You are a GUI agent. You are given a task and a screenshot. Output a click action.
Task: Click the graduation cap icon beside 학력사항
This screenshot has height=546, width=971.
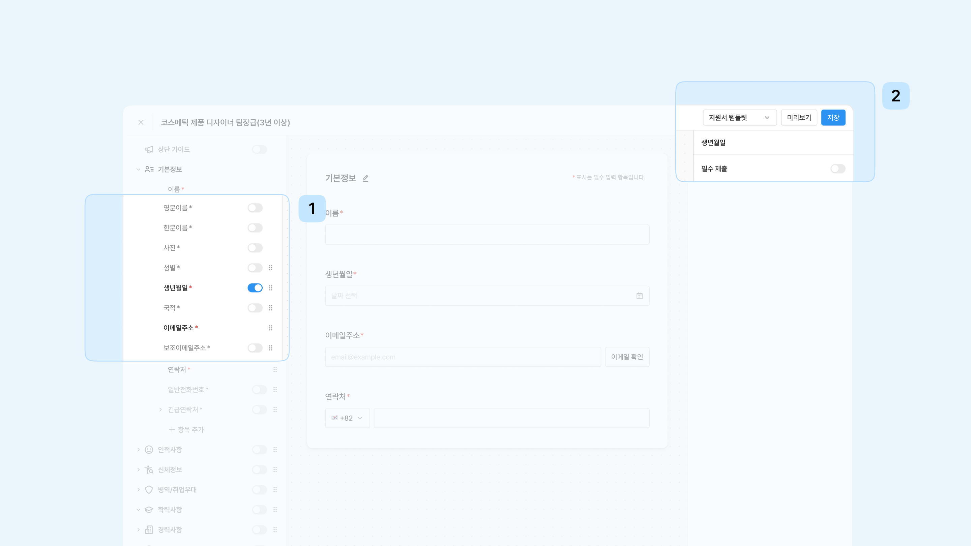(x=149, y=510)
